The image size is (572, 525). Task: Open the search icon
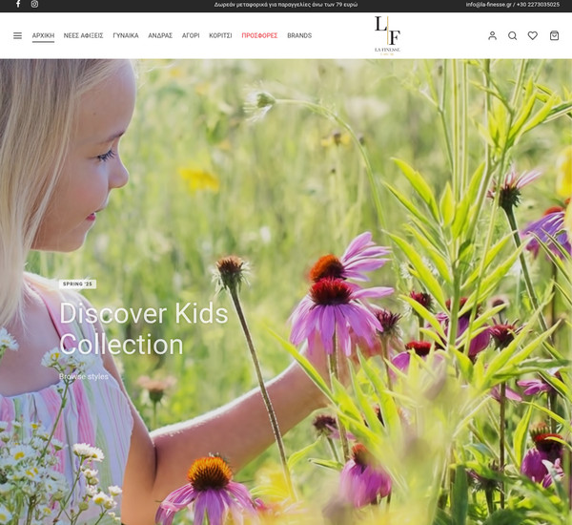513,35
